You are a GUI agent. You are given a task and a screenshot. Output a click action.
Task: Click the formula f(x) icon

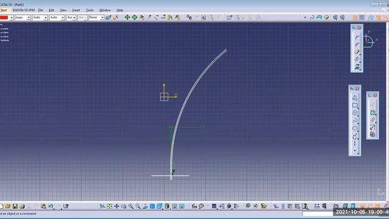[x=194, y=206]
